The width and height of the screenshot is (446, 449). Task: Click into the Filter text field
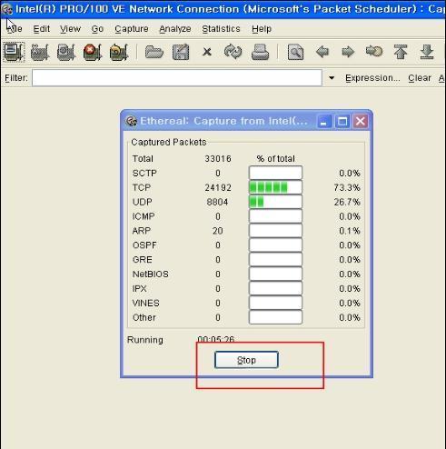coord(177,78)
